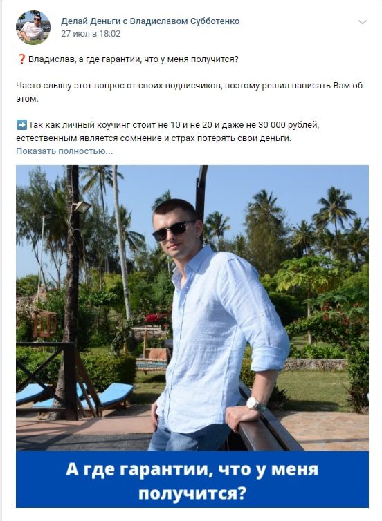
Task: Click the sunglasses on the man's face
Action: click(x=172, y=230)
